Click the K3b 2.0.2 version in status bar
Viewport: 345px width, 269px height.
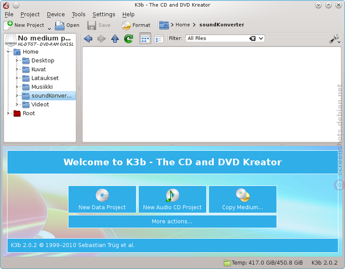324,263
